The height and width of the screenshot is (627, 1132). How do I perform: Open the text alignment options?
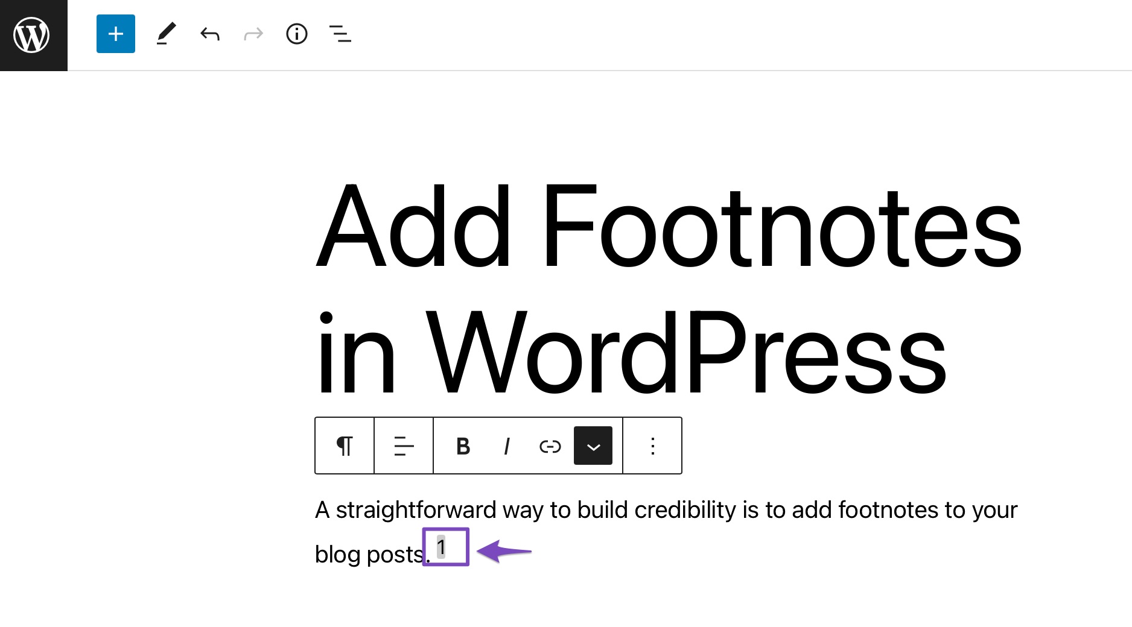pos(404,446)
